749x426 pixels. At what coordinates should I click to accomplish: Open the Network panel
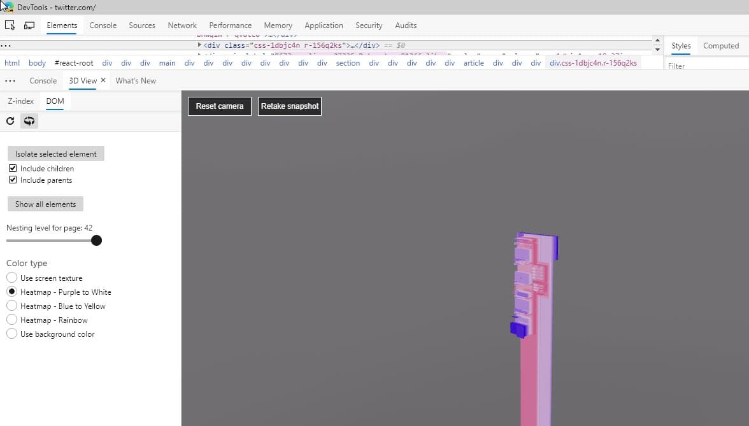182,25
